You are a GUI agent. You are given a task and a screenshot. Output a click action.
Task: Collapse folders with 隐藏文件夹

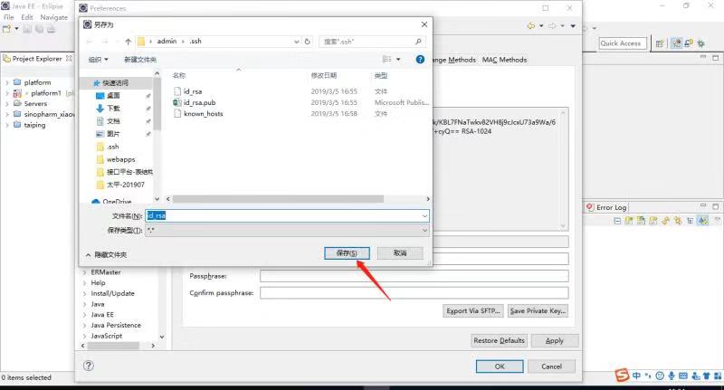point(106,255)
